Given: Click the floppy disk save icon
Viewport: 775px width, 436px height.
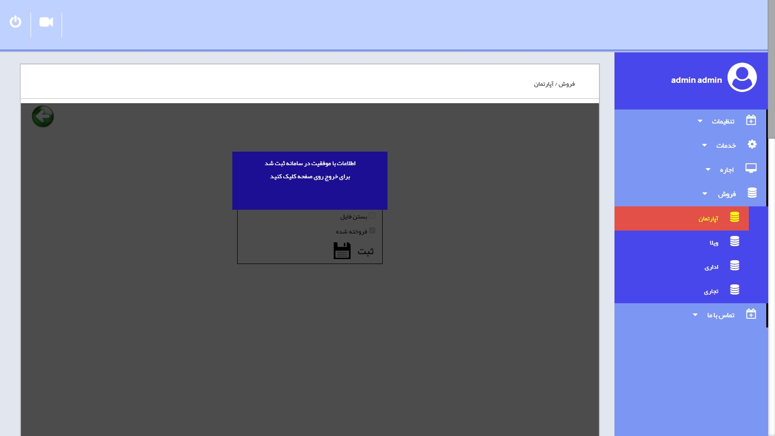Looking at the screenshot, I should click(342, 250).
